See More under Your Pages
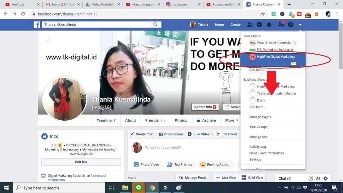This screenshot has height=193, width=343. (x=258, y=70)
